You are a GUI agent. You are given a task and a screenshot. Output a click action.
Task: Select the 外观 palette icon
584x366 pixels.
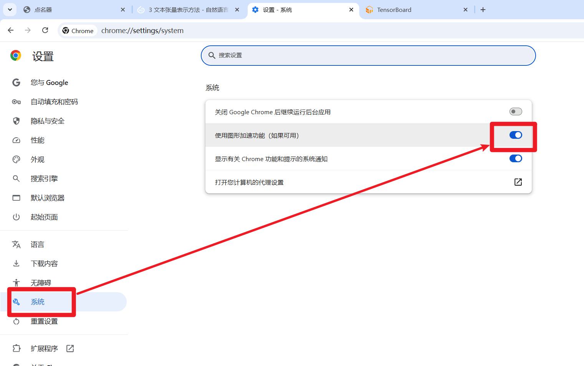click(16, 160)
